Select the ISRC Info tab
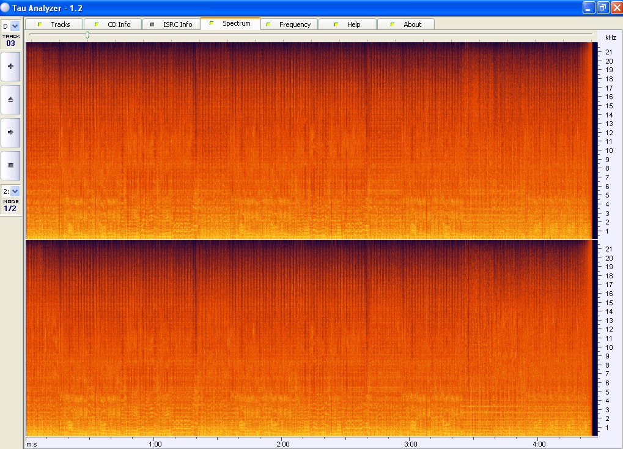This screenshot has height=449, width=623. point(171,24)
